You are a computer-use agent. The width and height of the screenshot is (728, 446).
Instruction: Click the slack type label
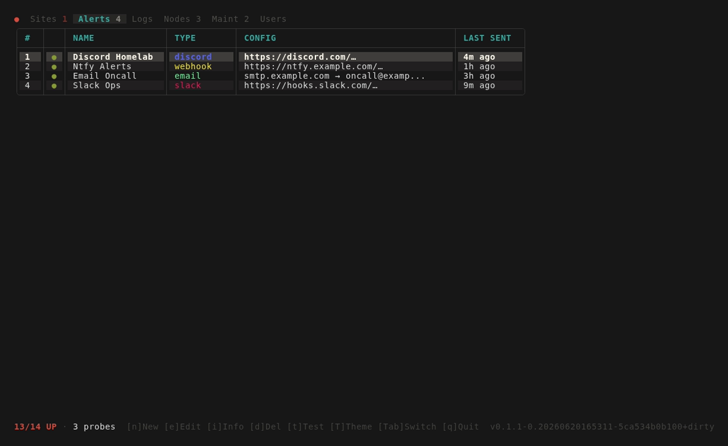pyautogui.click(x=188, y=85)
